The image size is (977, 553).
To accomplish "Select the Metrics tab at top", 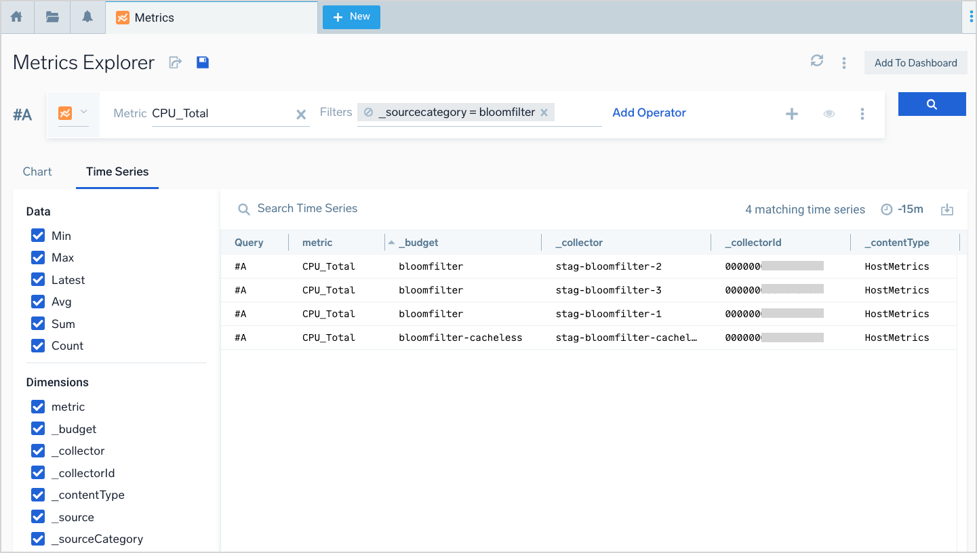I will 154,18.
